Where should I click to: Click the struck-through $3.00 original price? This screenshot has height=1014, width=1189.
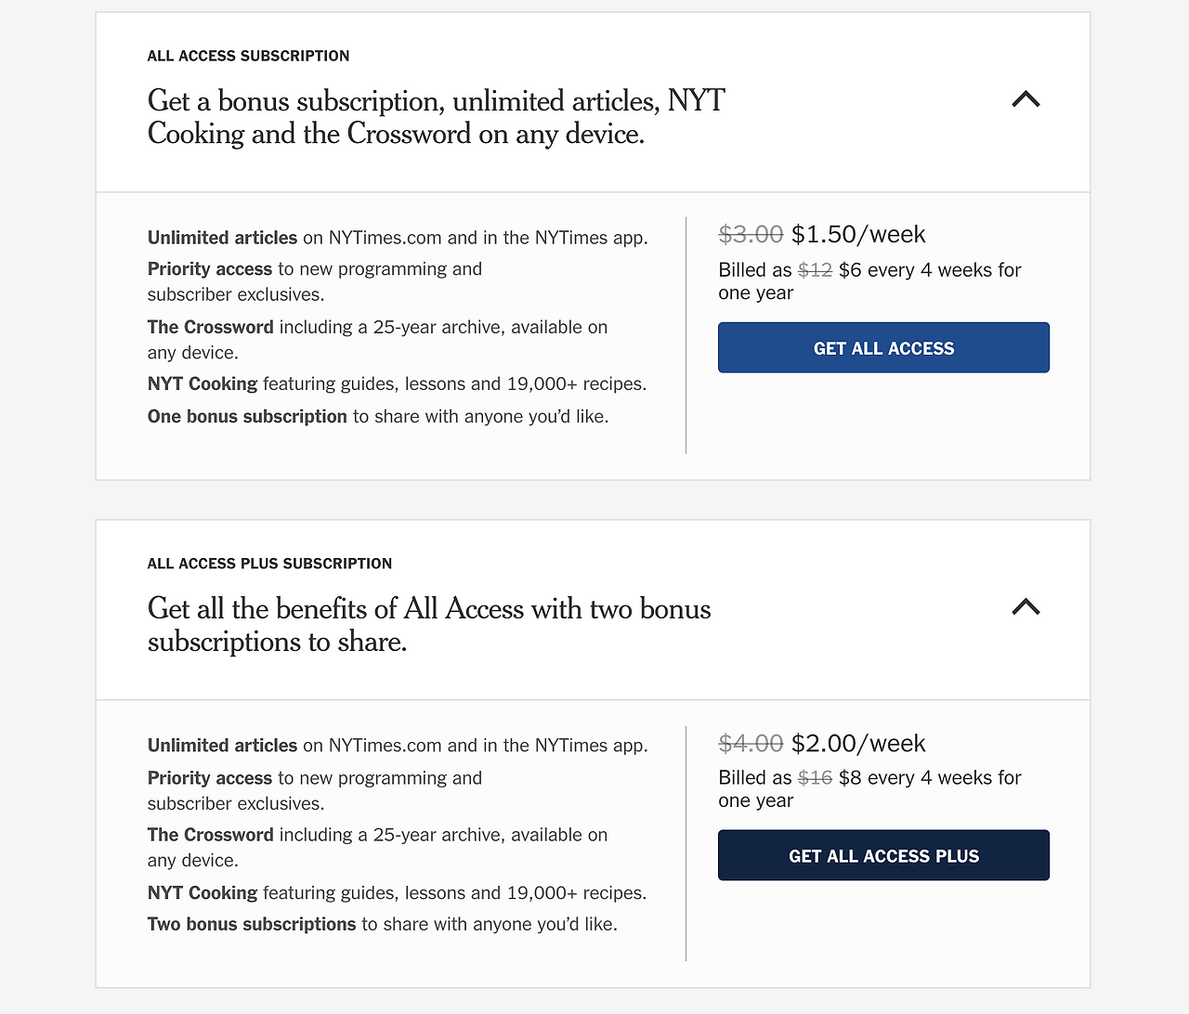tap(751, 234)
